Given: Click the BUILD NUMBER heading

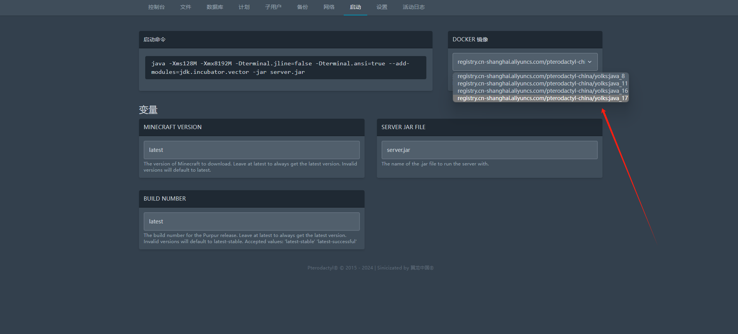Looking at the screenshot, I should click(x=165, y=199).
